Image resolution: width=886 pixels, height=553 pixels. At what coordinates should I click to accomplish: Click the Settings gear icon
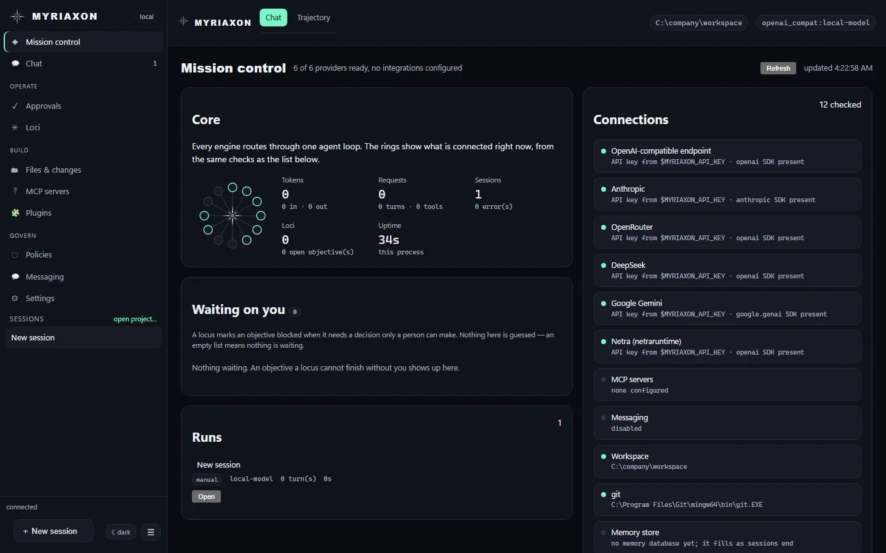(x=15, y=298)
